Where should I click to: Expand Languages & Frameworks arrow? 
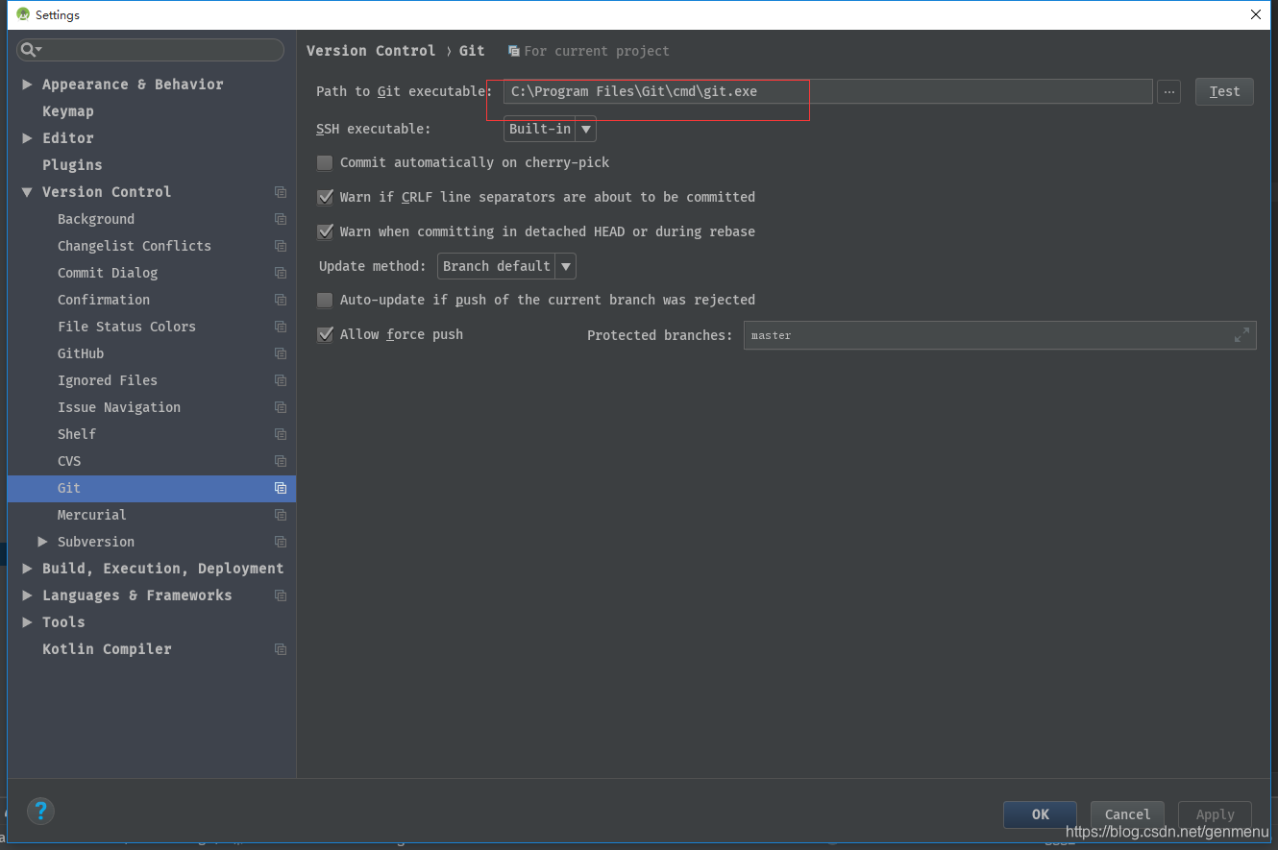click(x=27, y=595)
